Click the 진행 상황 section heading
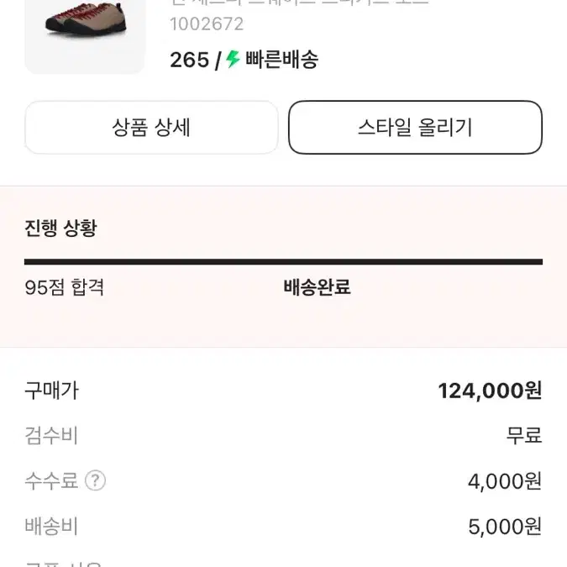Image resolution: width=567 pixels, height=567 pixels. [60, 228]
